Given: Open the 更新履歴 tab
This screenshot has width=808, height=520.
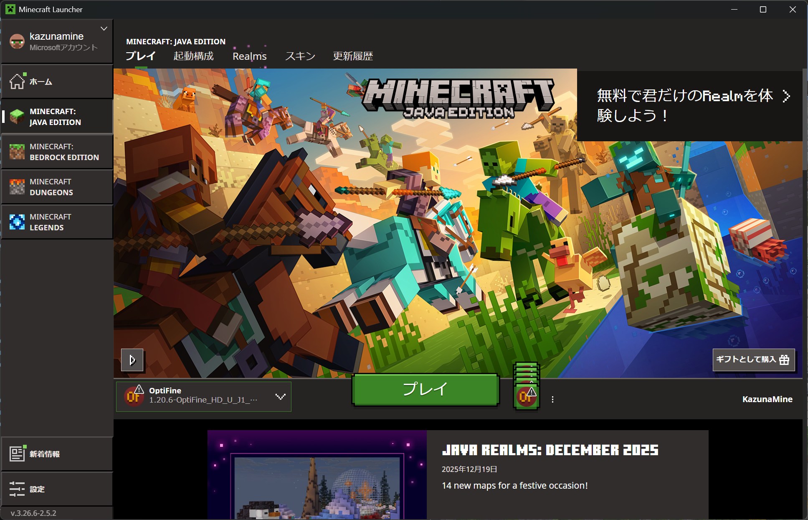Looking at the screenshot, I should pyautogui.click(x=353, y=56).
